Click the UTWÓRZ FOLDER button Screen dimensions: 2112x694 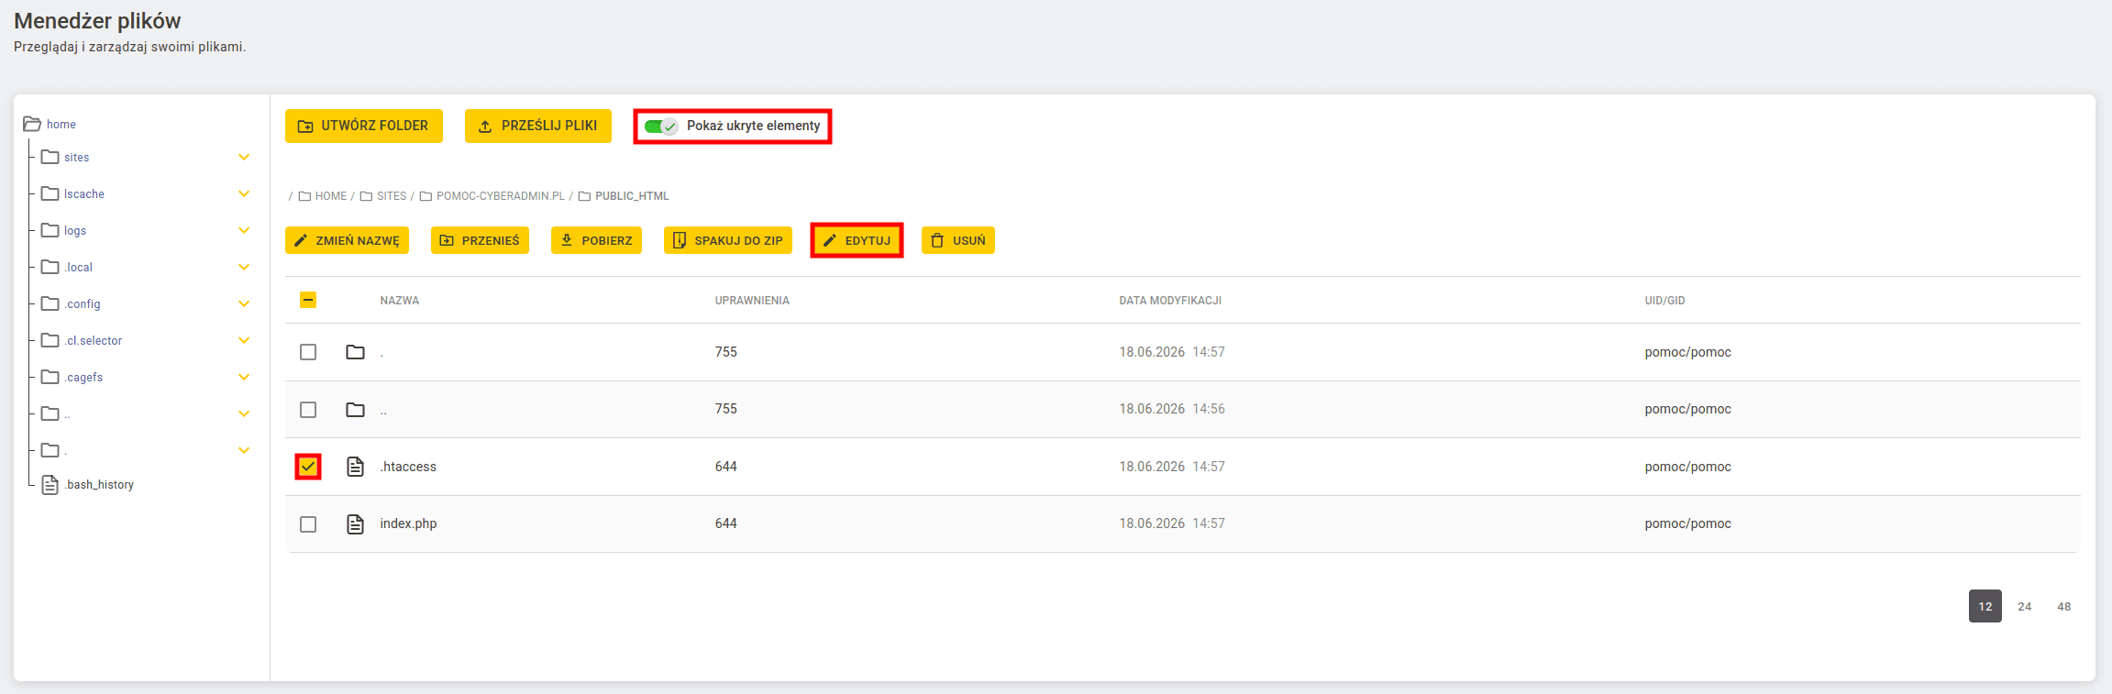(x=364, y=126)
